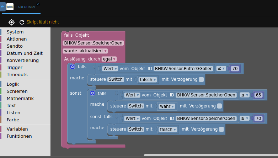The width and height of the screenshot is (278, 158).
Task: Click gear icon of nested falls block
Action: [x=92, y=93]
